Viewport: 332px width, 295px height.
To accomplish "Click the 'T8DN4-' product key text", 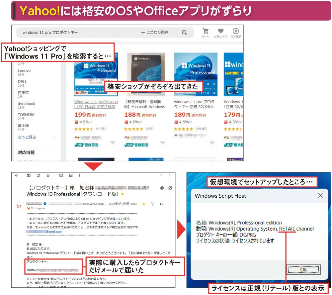I will tap(32, 270).
